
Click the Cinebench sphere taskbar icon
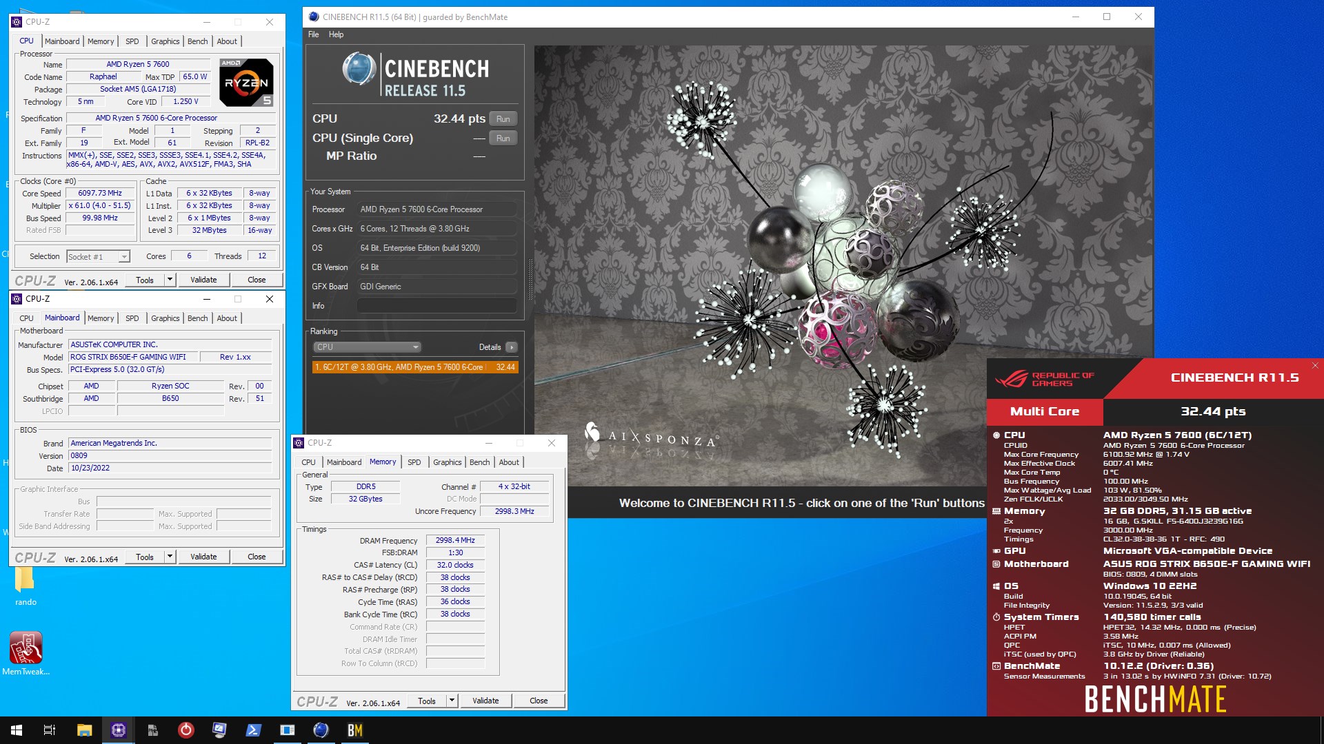pos(321,730)
